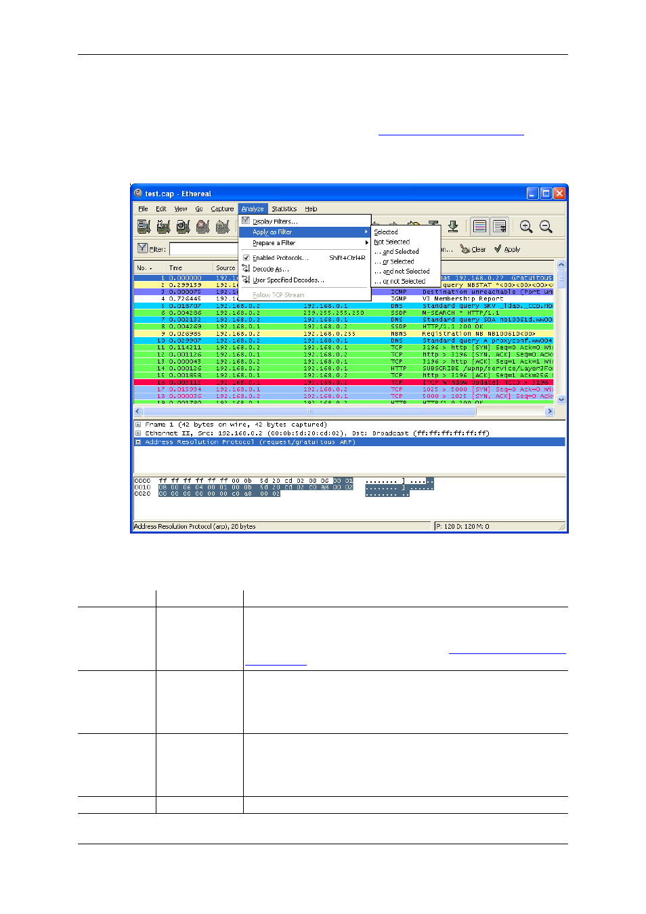The height and width of the screenshot is (914, 646).
Task: Open the View menu
Action: click(x=181, y=209)
